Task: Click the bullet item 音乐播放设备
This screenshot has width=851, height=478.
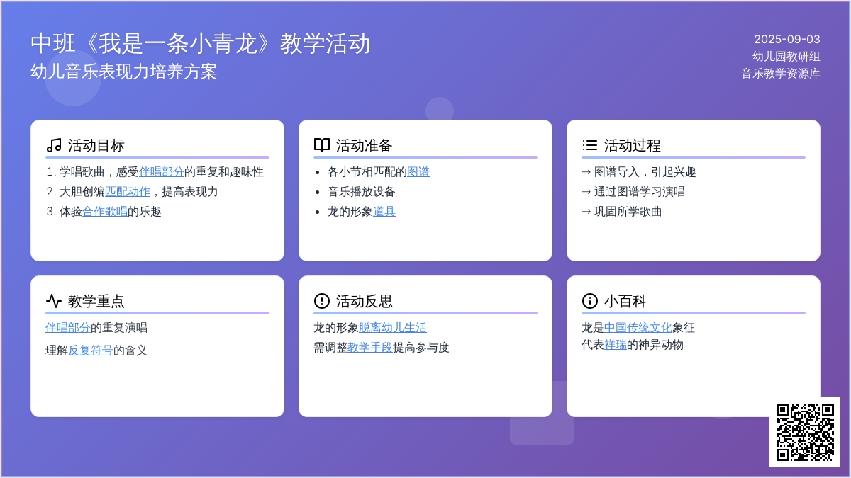Action: click(362, 192)
